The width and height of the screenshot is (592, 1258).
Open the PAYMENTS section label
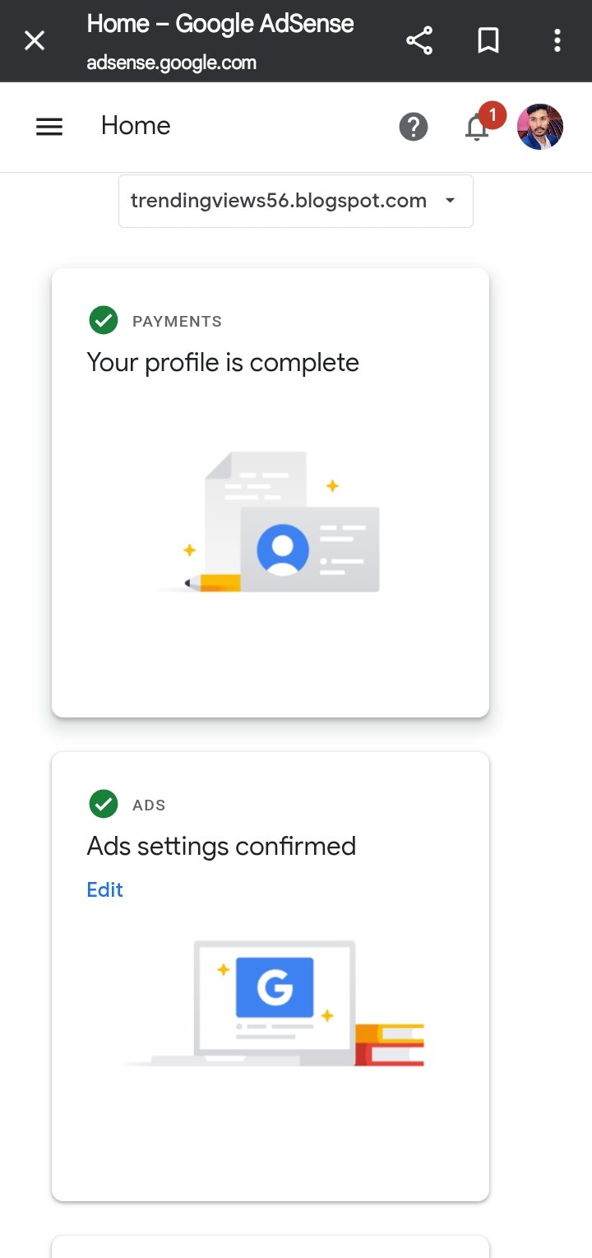click(x=177, y=321)
